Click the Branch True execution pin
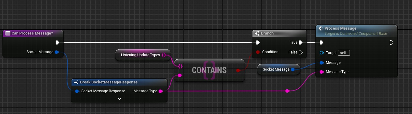 coord(301,42)
